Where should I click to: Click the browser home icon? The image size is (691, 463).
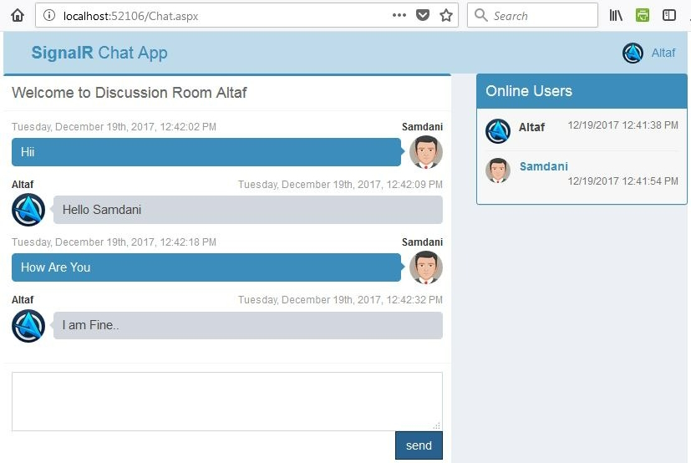[18, 15]
